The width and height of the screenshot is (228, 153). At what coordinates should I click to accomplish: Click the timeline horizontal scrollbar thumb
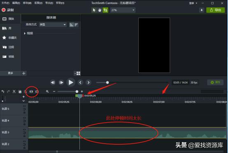57,151
